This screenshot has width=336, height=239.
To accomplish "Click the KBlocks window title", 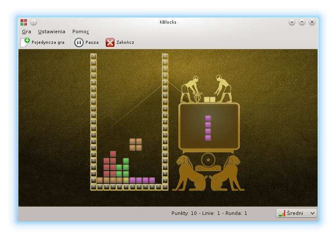I will pyautogui.click(x=168, y=22).
